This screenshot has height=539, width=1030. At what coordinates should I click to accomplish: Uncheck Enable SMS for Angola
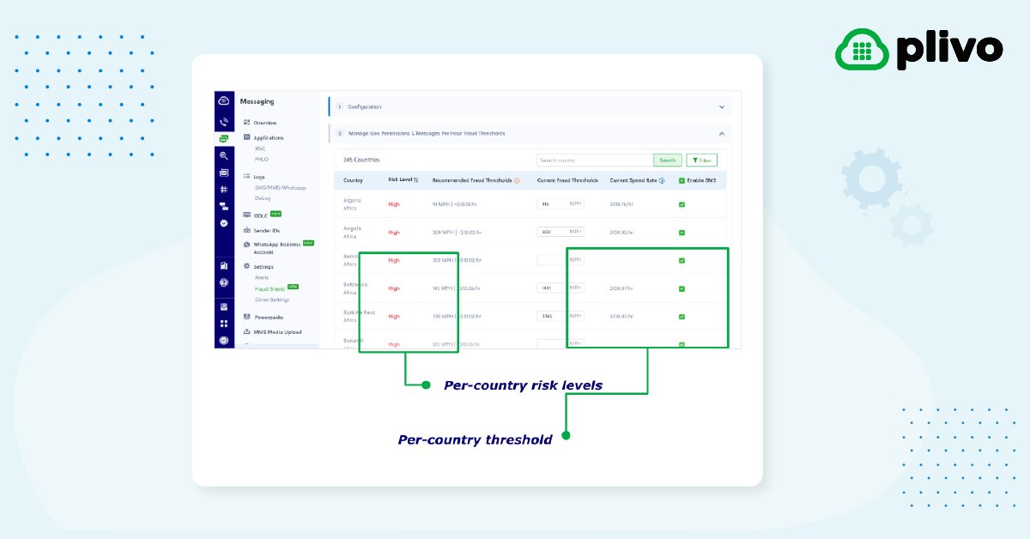(x=682, y=232)
